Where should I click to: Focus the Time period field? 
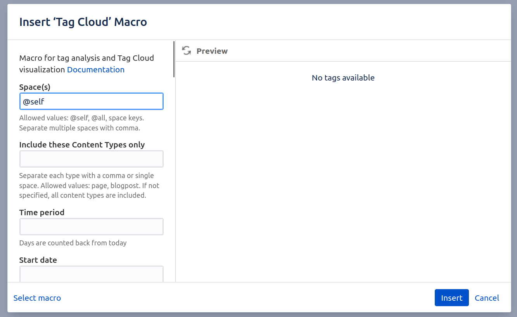[x=91, y=226]
